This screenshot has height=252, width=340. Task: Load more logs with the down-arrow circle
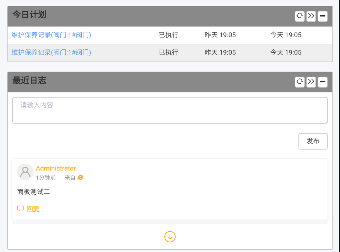click(x=170, y=237)
